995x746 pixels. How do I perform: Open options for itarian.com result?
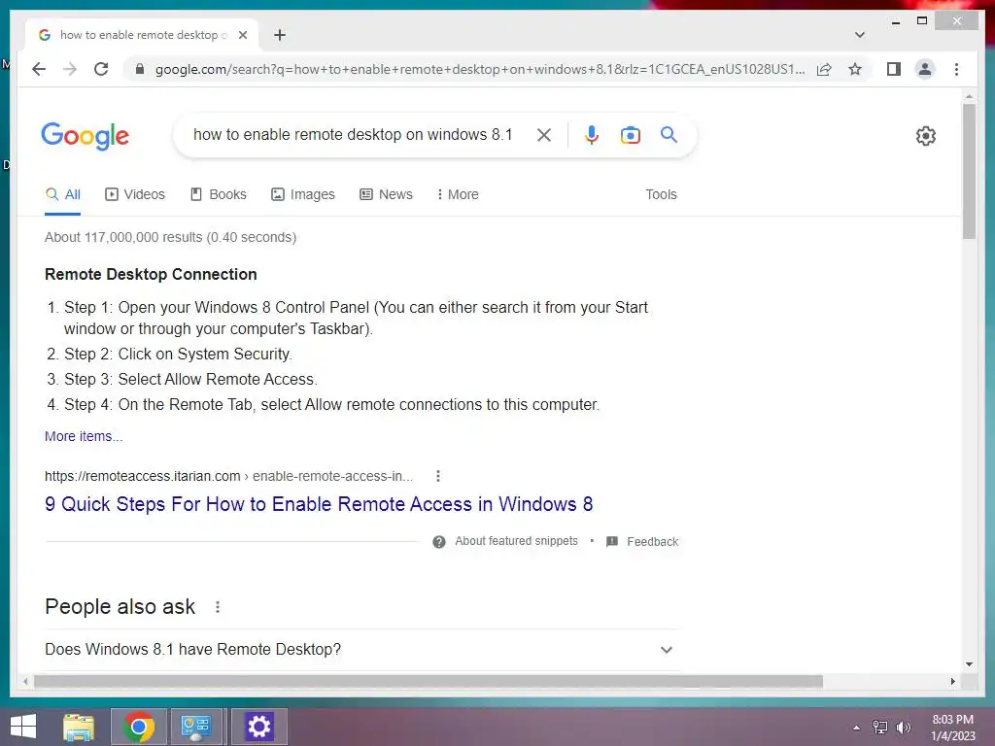tap(438, 476)
